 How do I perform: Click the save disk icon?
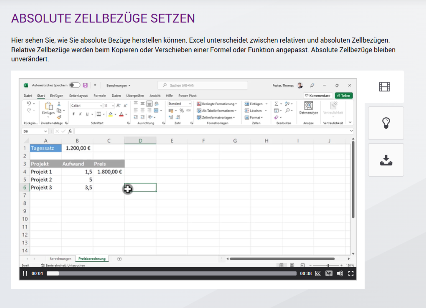[x=85, y=85]
